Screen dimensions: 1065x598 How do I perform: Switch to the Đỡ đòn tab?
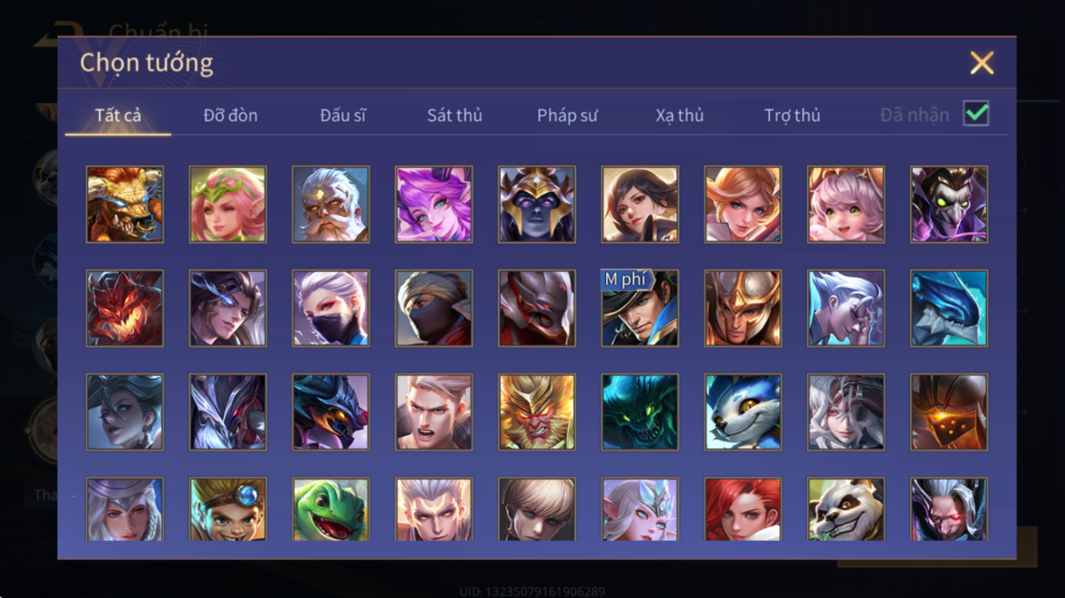(230, 115)
